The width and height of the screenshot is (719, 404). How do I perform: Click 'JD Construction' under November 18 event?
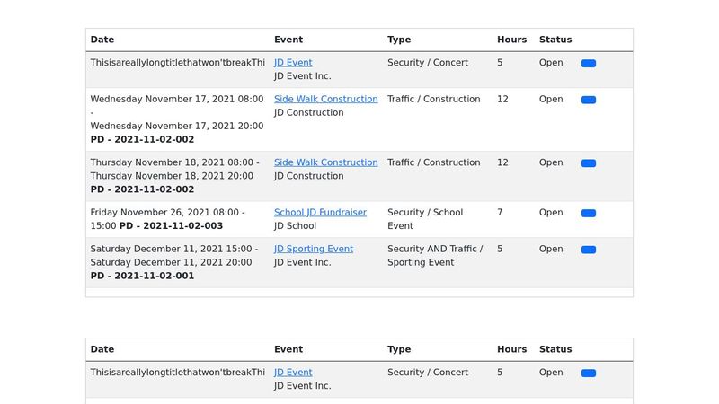(308, 176)
